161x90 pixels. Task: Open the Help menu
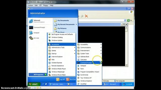(x=52, y=5)
